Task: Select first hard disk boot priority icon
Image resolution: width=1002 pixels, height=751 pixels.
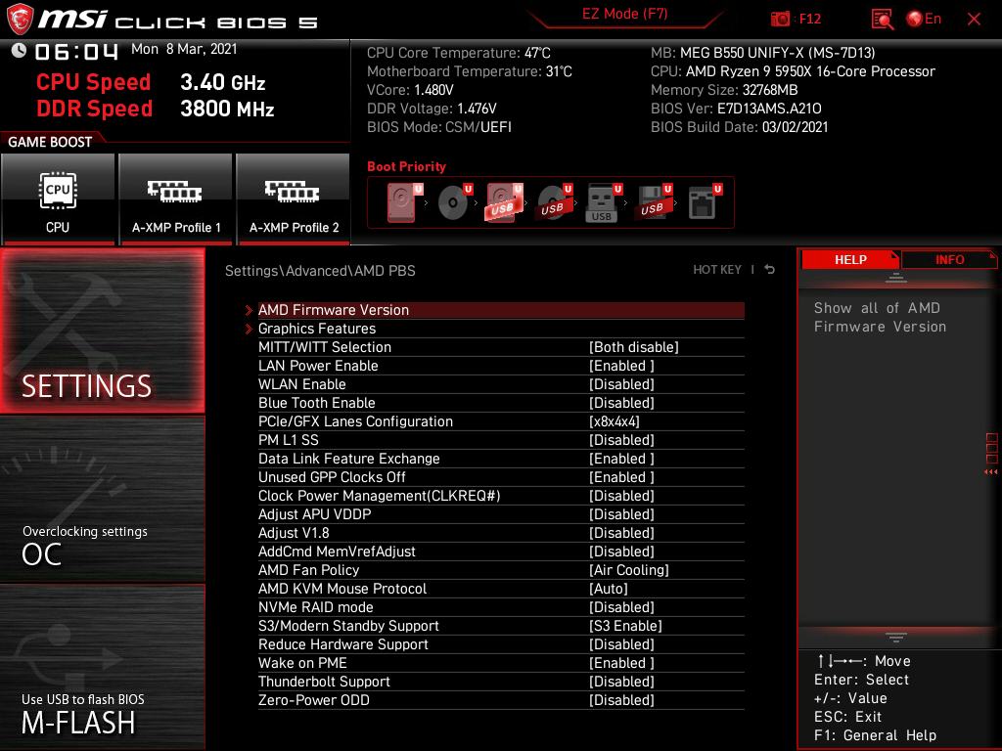Action: [x=404, y=202]
